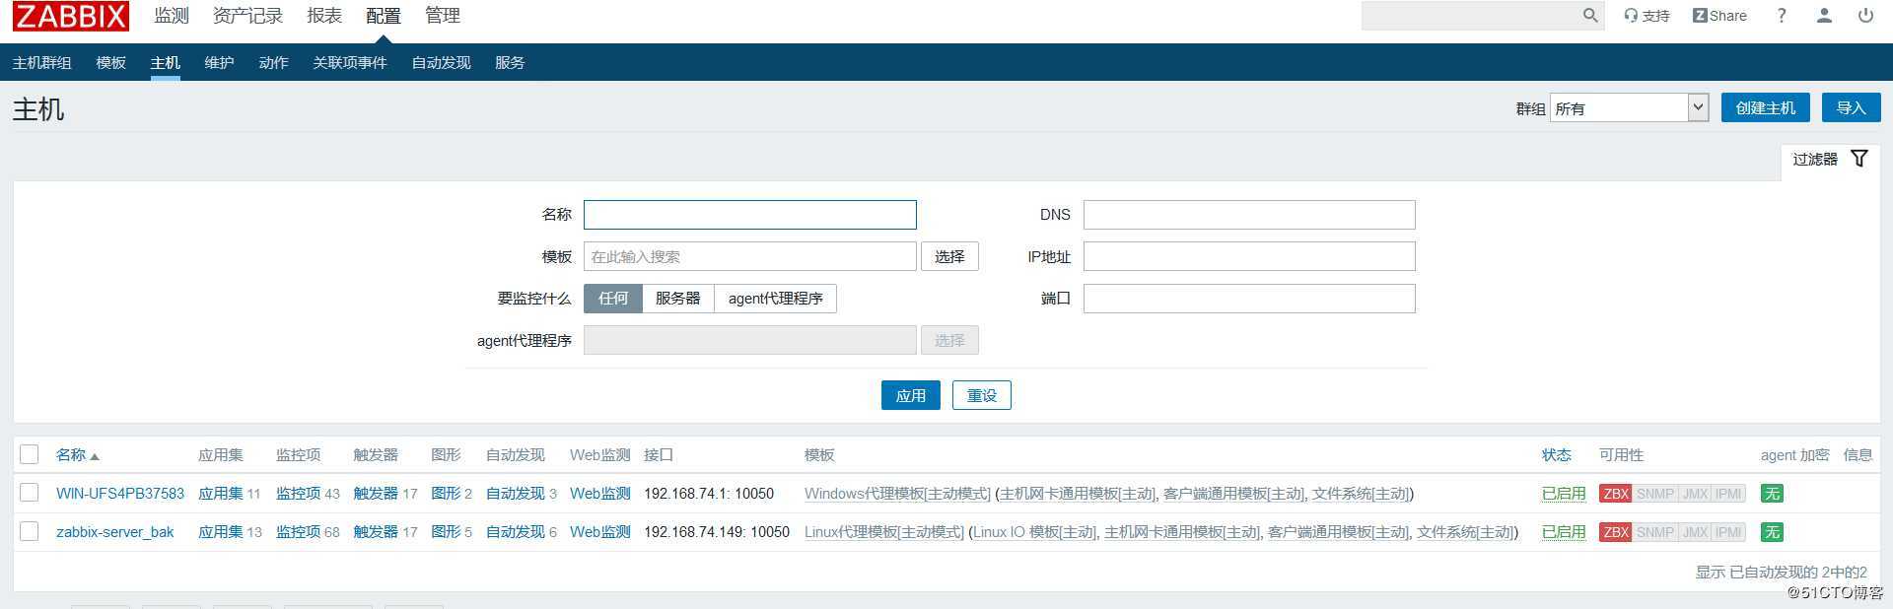Open 自动发现 3 for WIN-UFS4PB37583
Screen dimensions: 1893x609
[516, 494]
